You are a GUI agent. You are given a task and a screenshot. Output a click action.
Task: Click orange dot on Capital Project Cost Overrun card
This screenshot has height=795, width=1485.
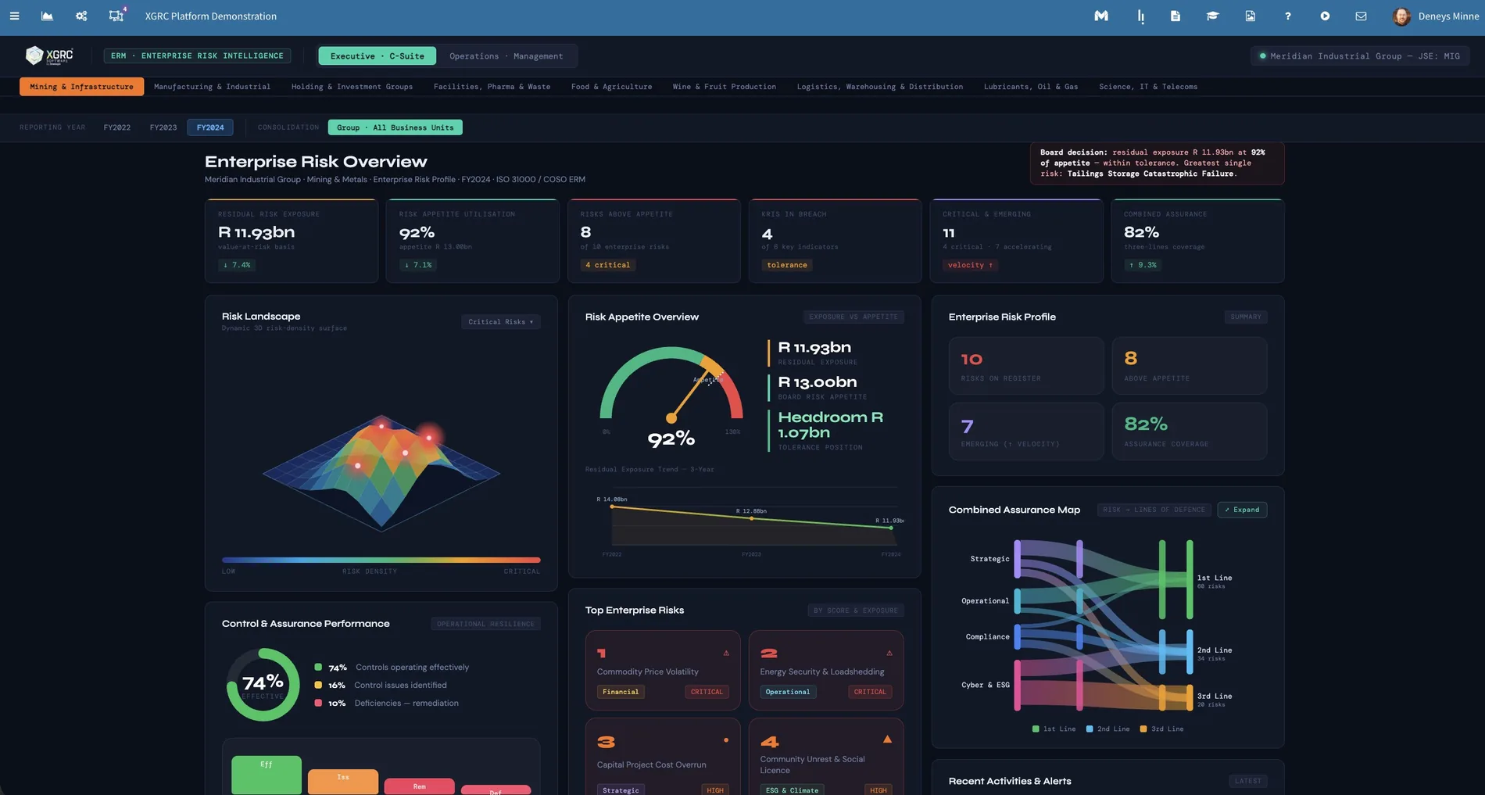pyautogui.click(x=726, y=739)
